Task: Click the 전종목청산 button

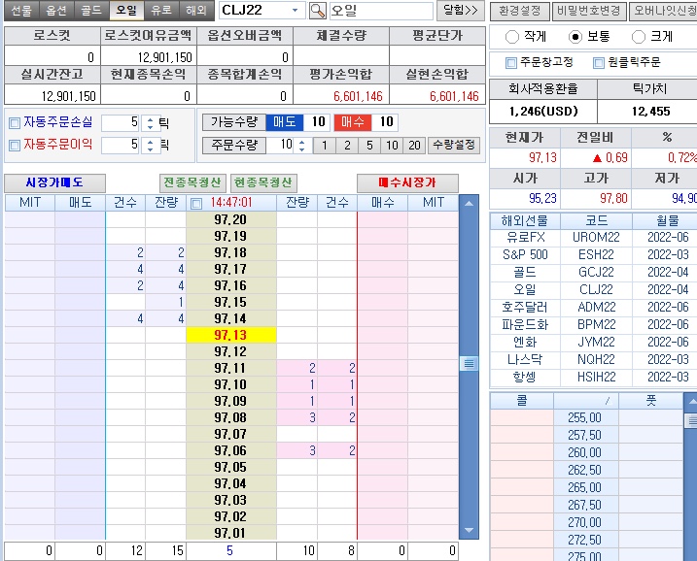Action: pos(192,182)
